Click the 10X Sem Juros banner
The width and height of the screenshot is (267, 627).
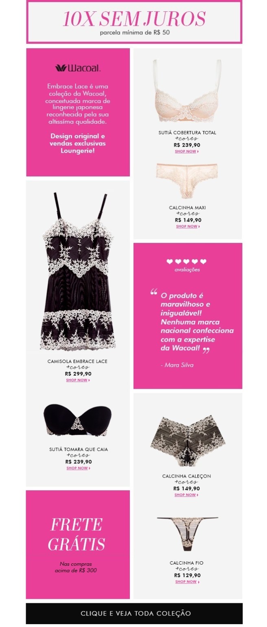(134, 22)
